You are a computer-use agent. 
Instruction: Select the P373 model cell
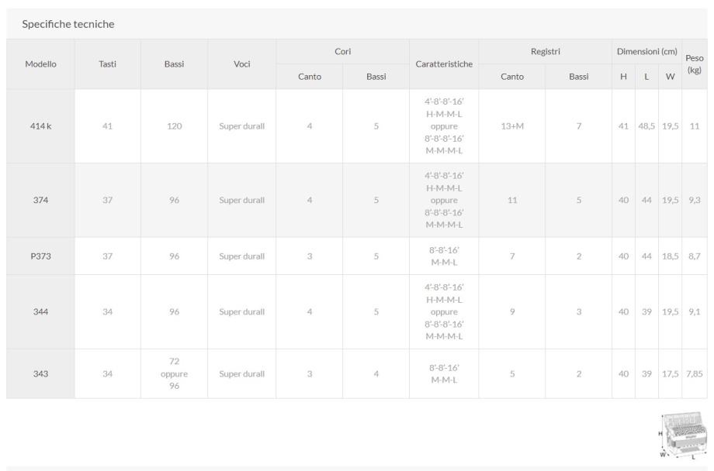40,256
